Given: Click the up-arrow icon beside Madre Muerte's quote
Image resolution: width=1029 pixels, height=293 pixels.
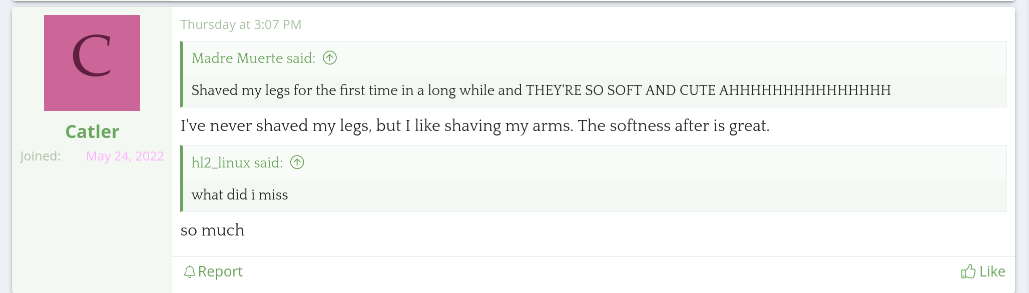Looking at the screenshot, I should (330, 58).
